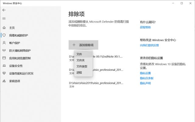Choose 文件 from the exclusion dropdown
Image resolution: width=195 pixels, height=122 pixels.
[83, 54]
